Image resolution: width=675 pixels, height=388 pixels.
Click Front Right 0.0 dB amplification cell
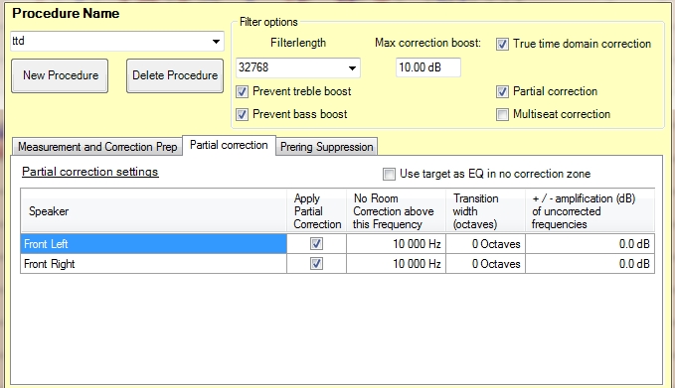[590, 264]
